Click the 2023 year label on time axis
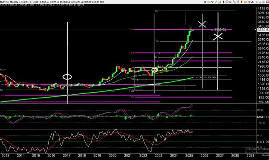Screen dimensions: 269x160 [x=158, y=155]
